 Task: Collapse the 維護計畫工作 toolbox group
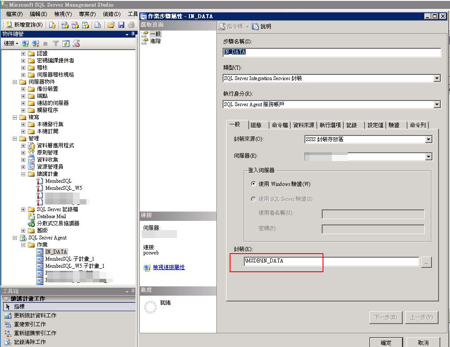[x=6, y=299]
